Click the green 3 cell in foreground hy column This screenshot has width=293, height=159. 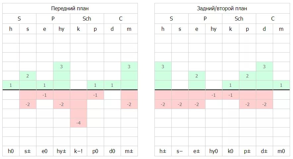[x=61, y=67]
